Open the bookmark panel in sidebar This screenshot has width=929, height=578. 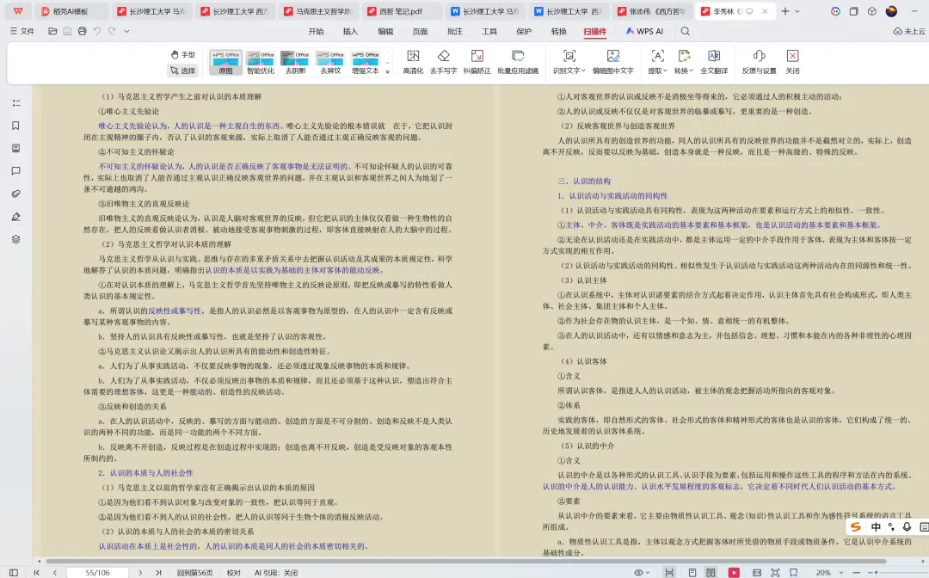click(x=16, y=126)
